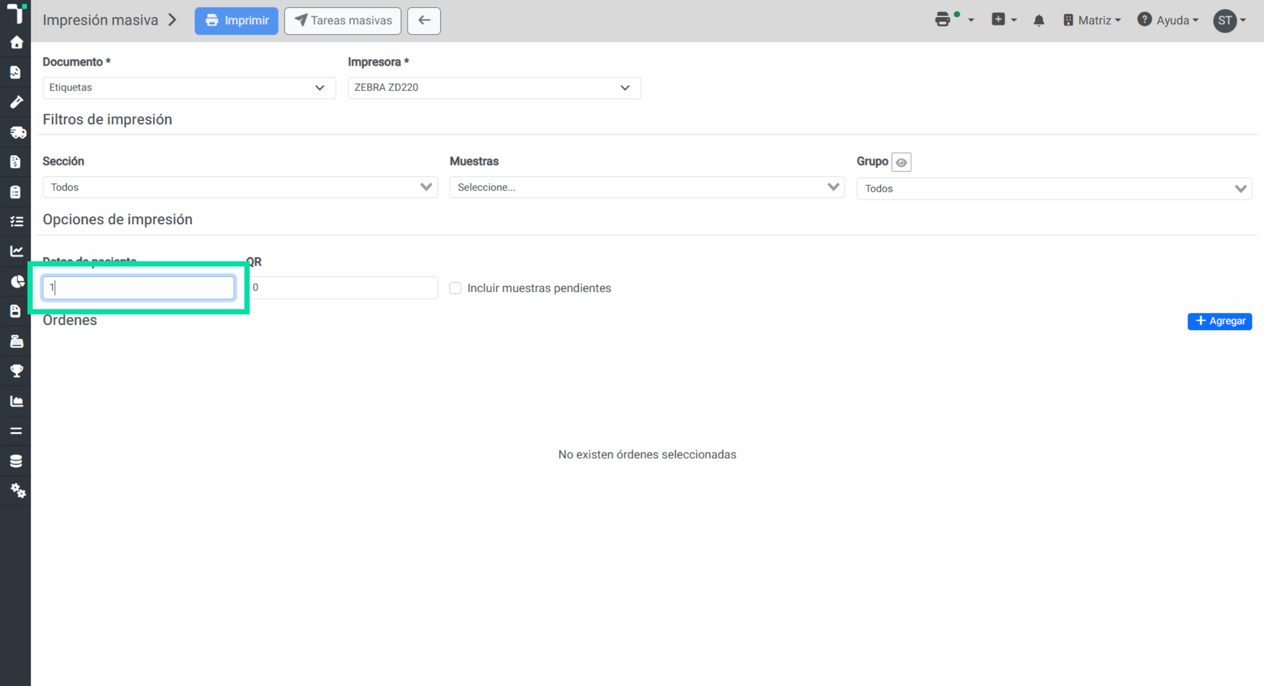
Task: Open the database icon in the sidebar
Action: [x=16, y=461]
